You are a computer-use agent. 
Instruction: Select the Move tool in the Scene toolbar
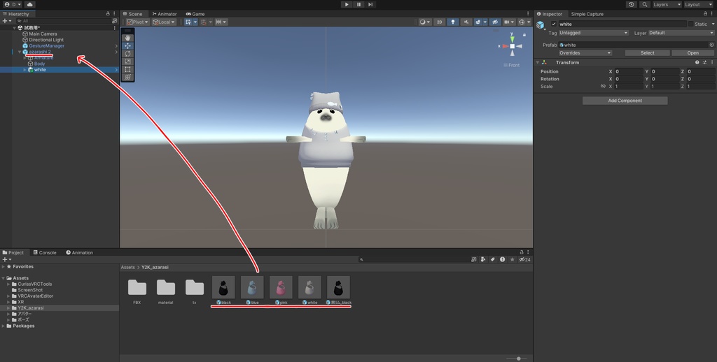tap(127, 45)
